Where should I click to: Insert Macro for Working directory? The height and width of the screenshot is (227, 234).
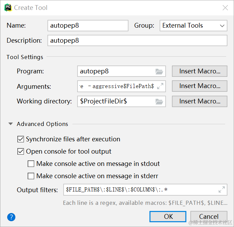pyautogui.click(x=199, y=101)
